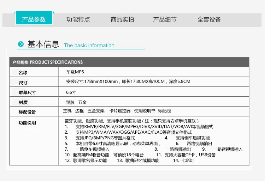Open the 商品实拍 tab
The width and height of the screenshot is (265, 181).
point(122,19)
